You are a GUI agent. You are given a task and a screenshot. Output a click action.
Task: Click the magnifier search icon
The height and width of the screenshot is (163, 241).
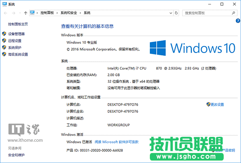pyautogui.click(x=233, y=13)
